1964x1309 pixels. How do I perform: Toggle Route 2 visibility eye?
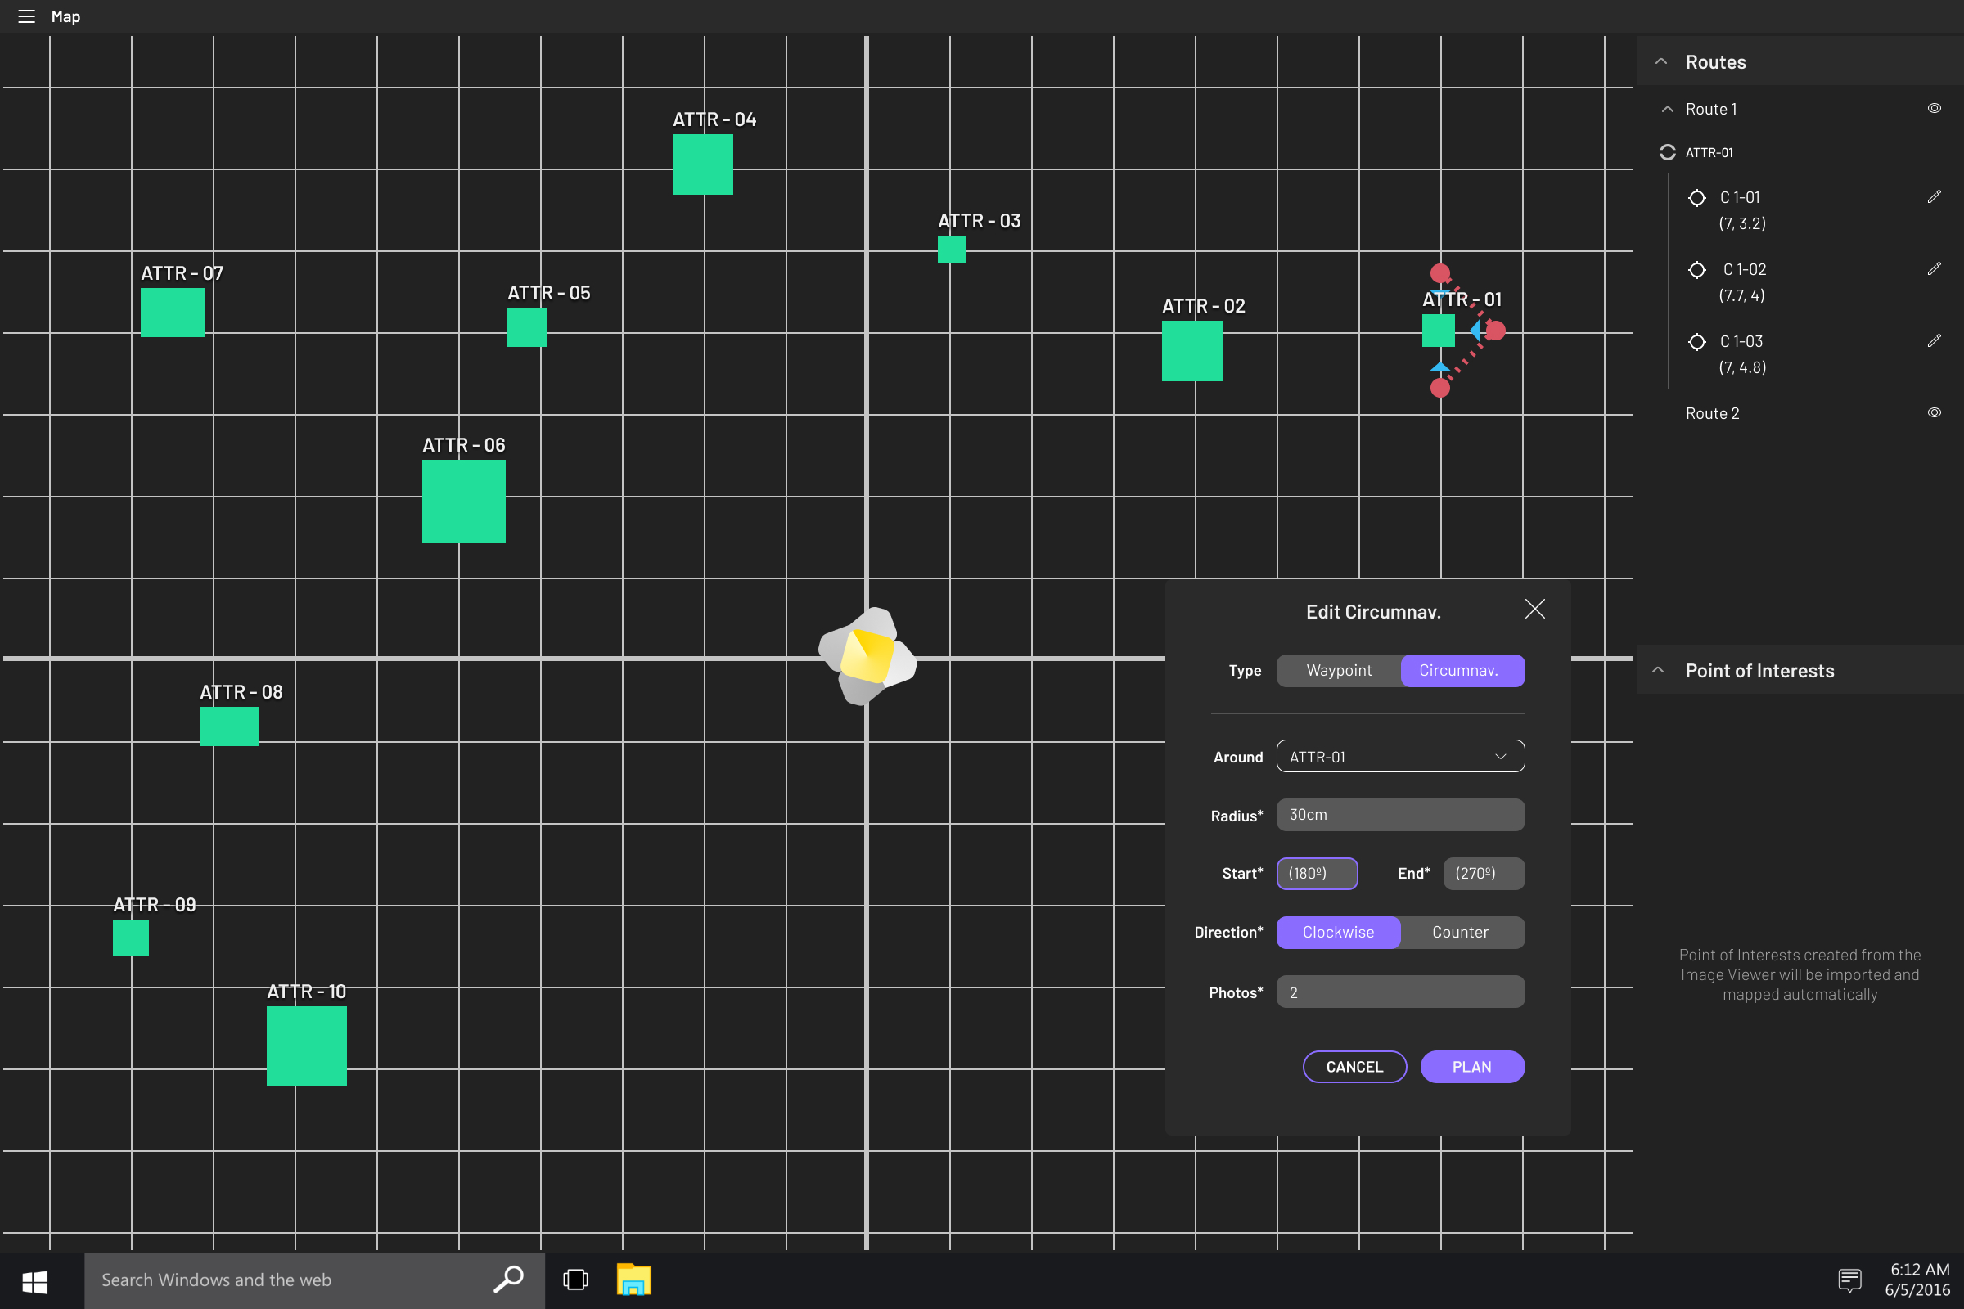point(1933,412)
